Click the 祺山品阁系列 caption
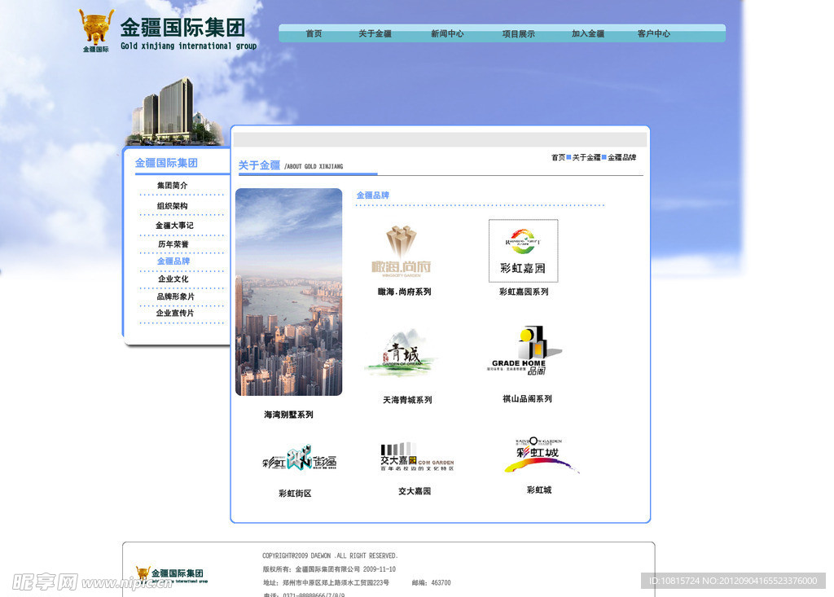 [527, 399]
